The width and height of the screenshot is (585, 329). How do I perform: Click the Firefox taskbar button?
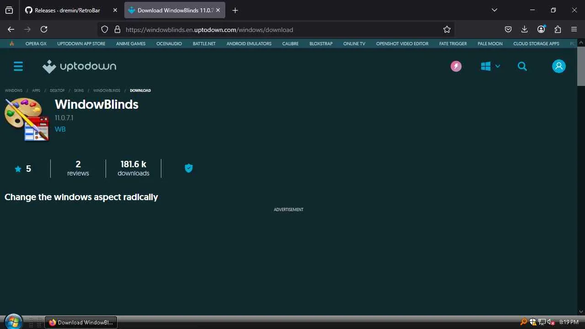81,322
